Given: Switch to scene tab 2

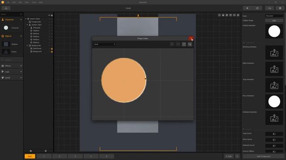Looking at the screenshot, I should (x=59, y=156).
